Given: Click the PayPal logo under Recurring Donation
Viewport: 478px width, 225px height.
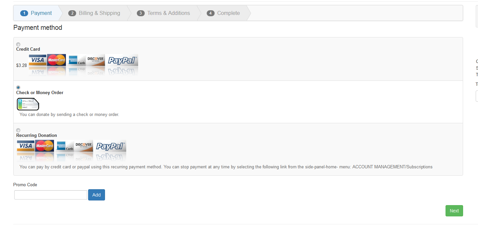Looking at the screenshot, I should (x=110, y=146).
